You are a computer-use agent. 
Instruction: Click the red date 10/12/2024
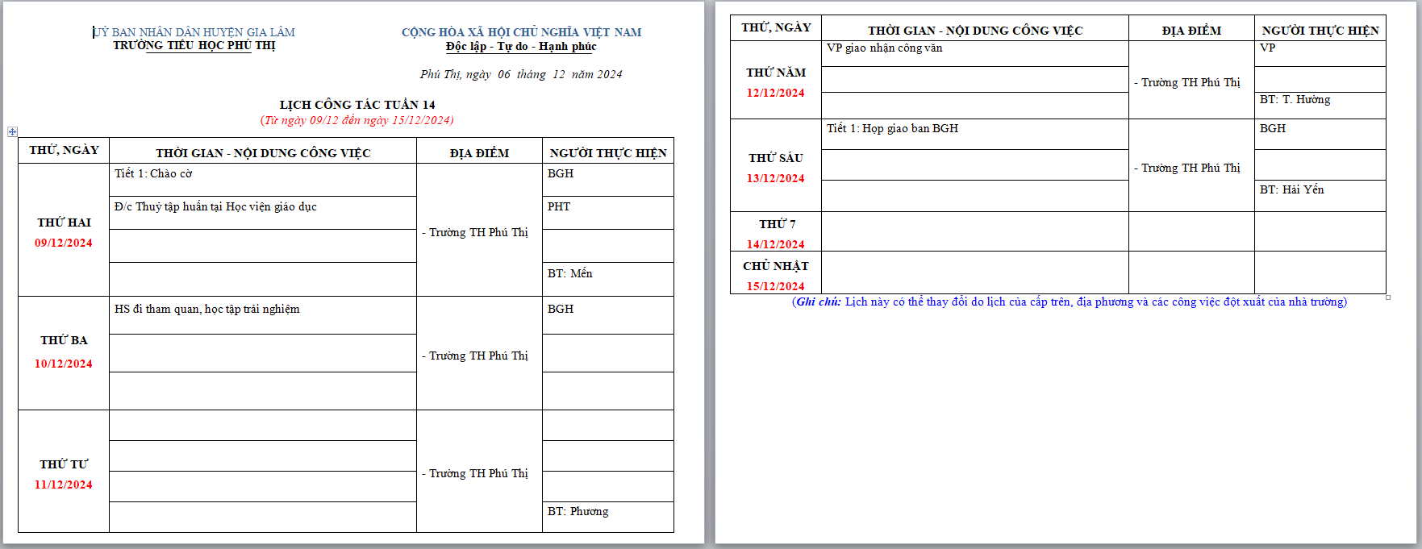click(x=64, y=364)
